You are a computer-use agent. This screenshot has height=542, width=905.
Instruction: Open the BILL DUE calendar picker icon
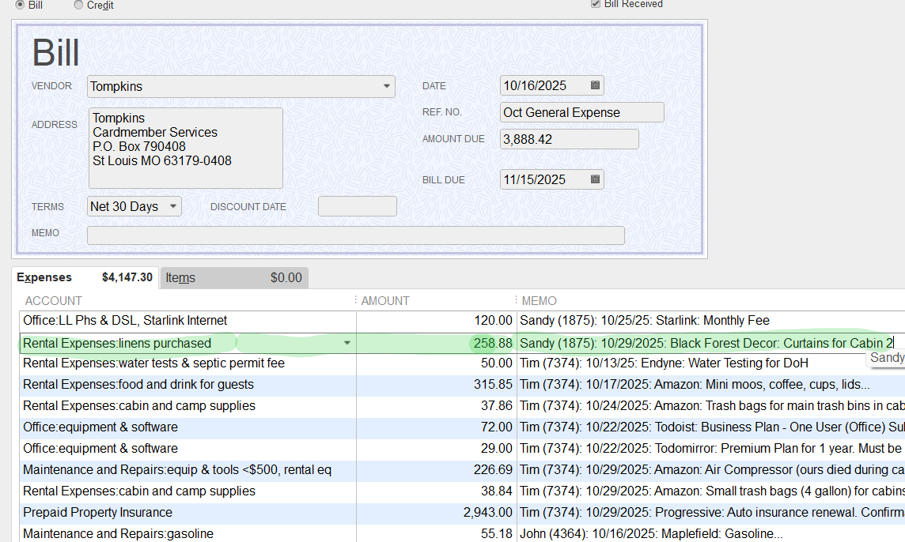(x=595, y=179)
